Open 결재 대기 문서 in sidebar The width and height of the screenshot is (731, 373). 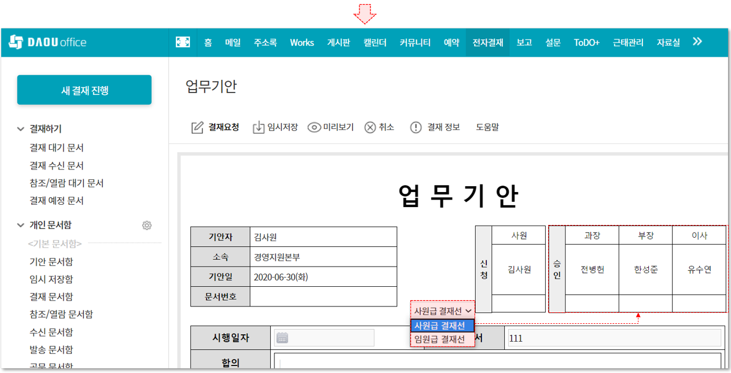point(57,148)
